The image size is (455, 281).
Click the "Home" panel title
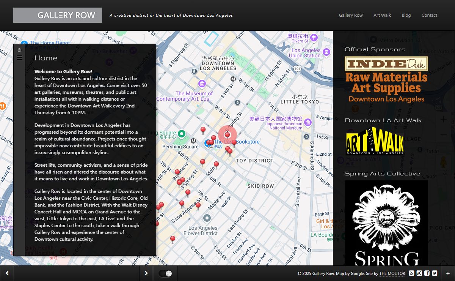(46, 58)
